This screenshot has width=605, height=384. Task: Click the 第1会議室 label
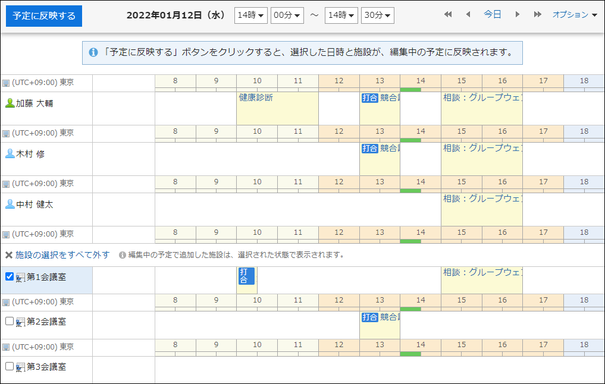(x=46, y=277)
